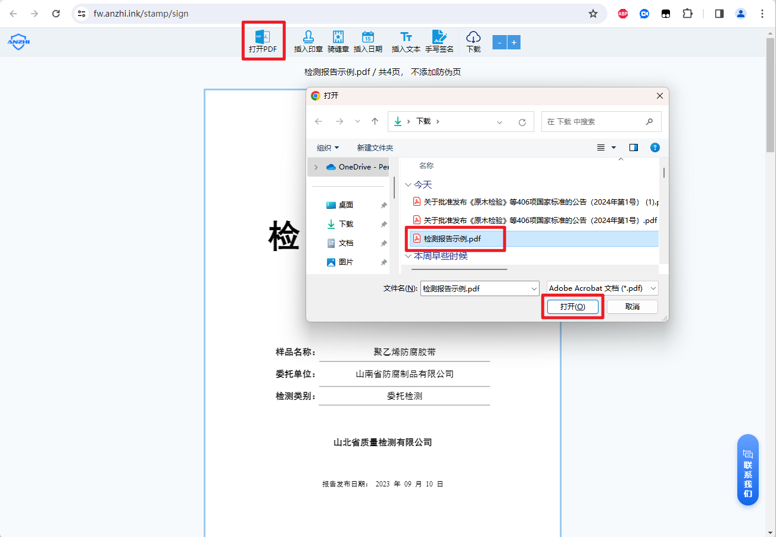This screenshot has width=776, height=537.
Task: Select the 插入印章 stamp insertion tool
Action: pyautogui.click(x=308, y=40)
